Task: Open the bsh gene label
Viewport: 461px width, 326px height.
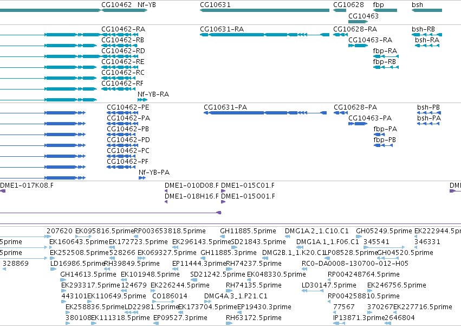Action: (417, 5)
